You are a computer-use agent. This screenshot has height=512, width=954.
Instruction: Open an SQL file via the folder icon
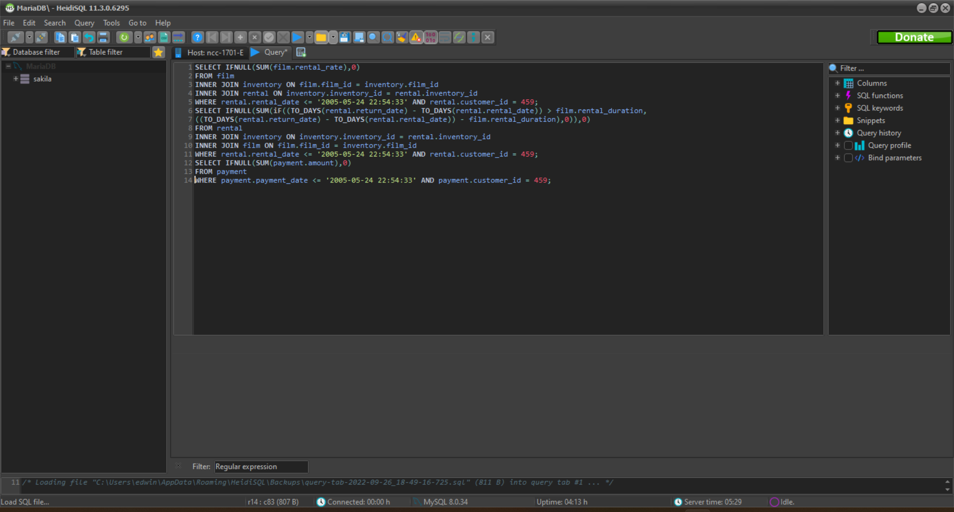321,37
